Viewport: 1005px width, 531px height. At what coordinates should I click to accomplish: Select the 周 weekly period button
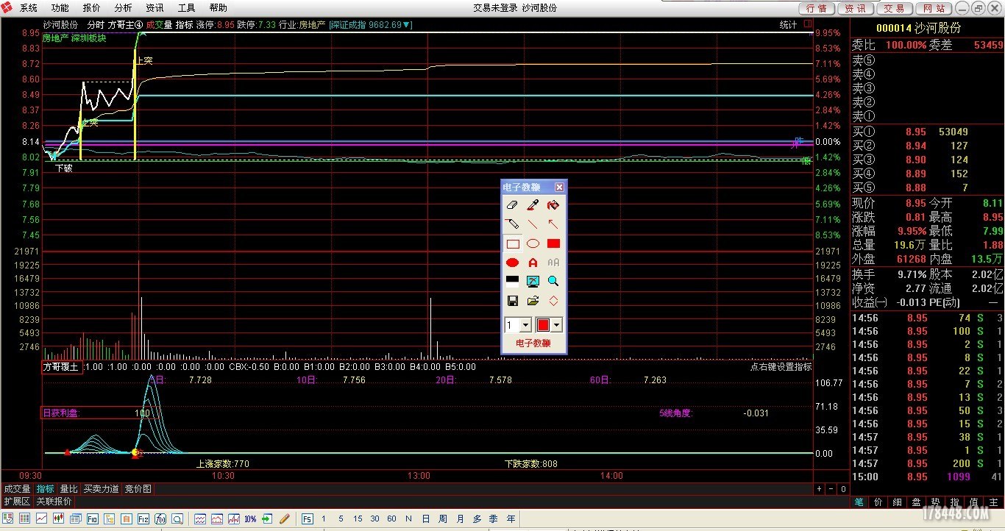(x=442, y=519)
